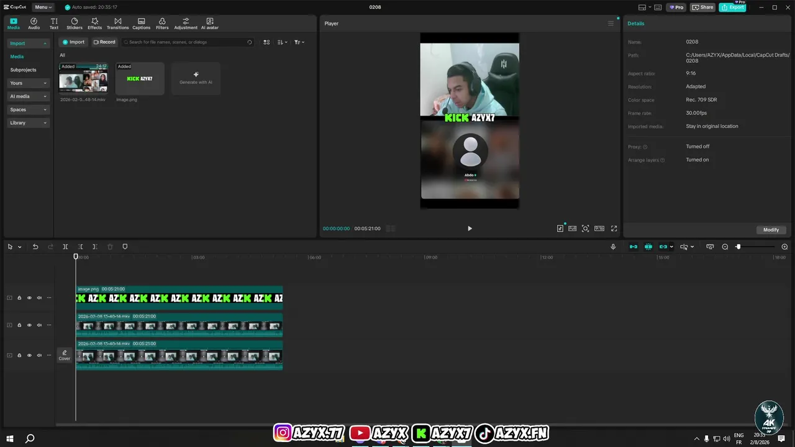Screen dimensions: 795x447
Task: Click the fit timeline to window icon
Action: tap(710, 246)
